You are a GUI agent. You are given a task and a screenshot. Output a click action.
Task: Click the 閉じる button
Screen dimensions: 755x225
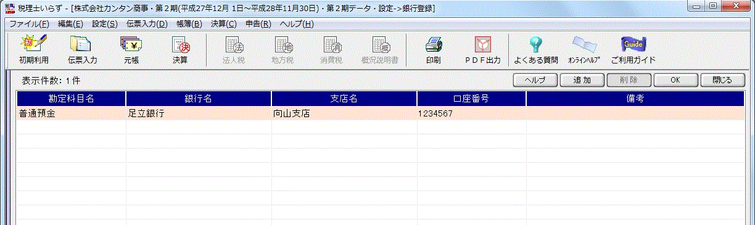[722, 80]
